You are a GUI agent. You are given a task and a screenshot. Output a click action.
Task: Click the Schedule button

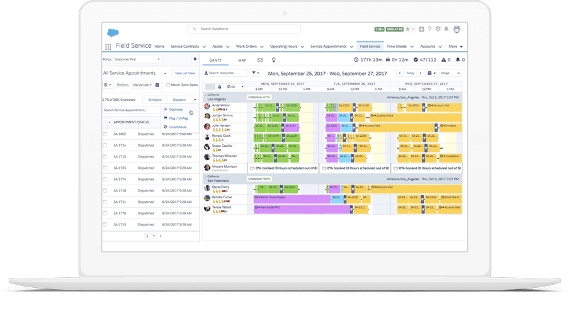pyautogui.click(x=155, y=100)
